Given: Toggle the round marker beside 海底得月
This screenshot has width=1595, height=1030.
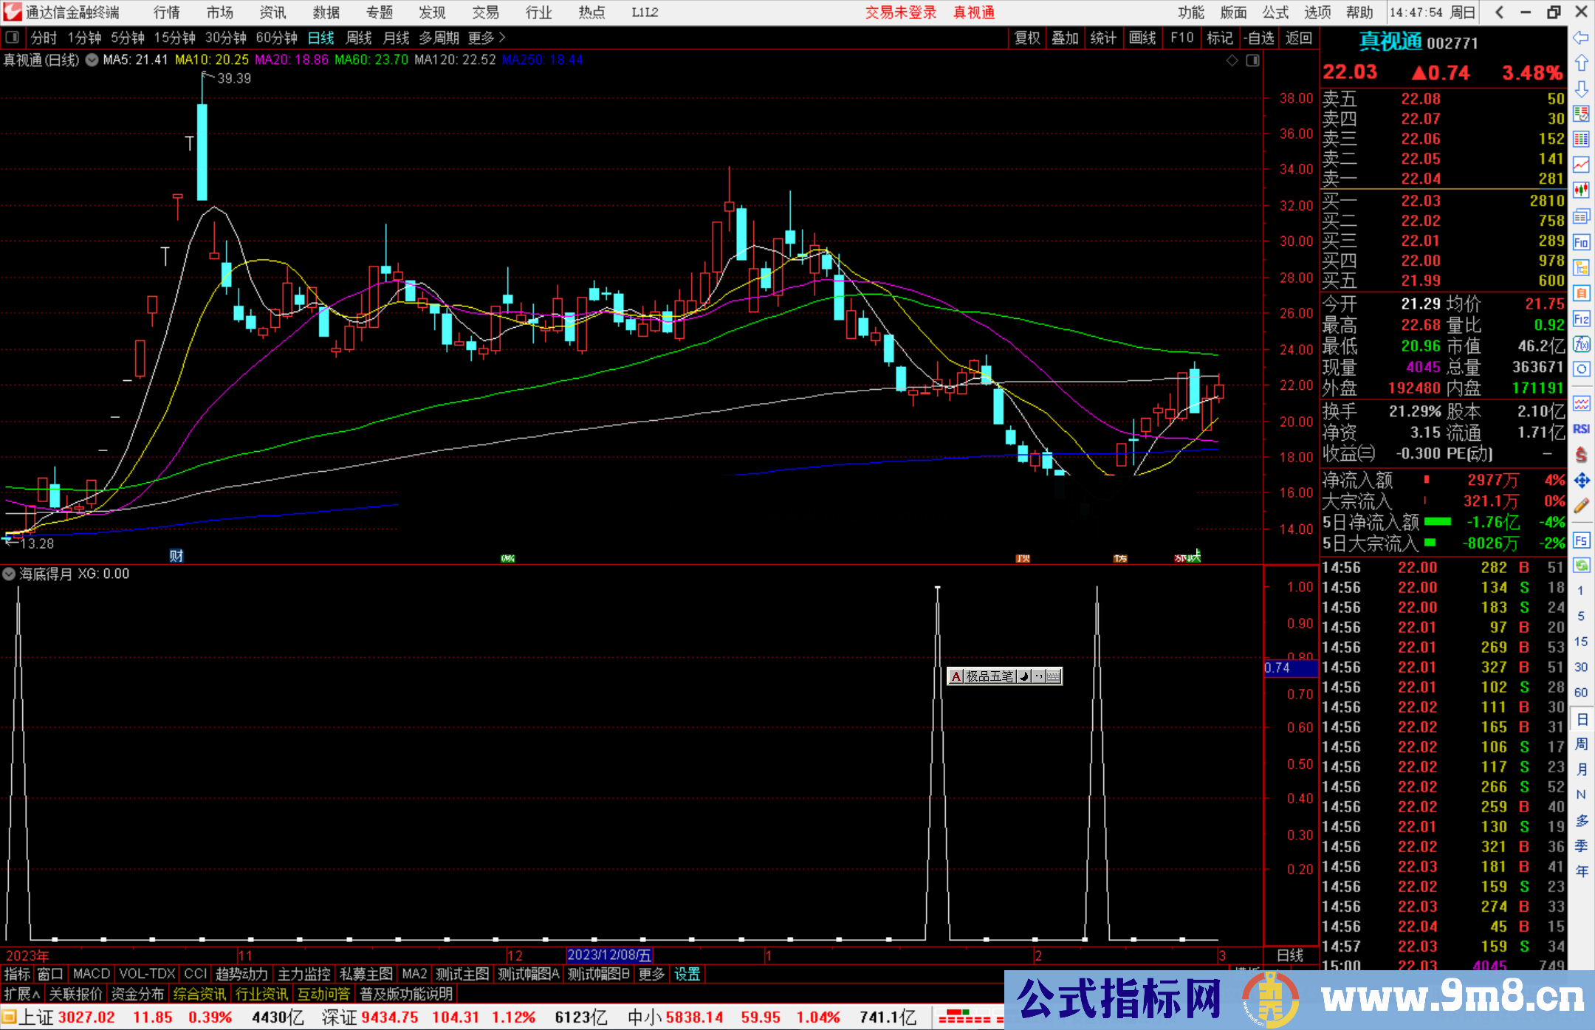Looking at the screenshot, I should (10, 574).
